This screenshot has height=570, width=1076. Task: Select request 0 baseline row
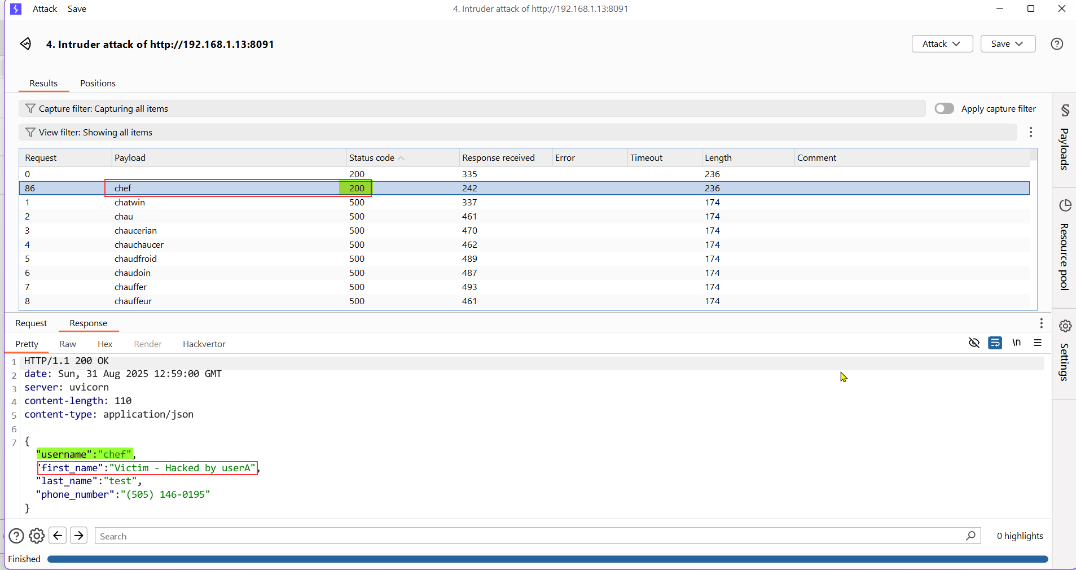point(524,174)
